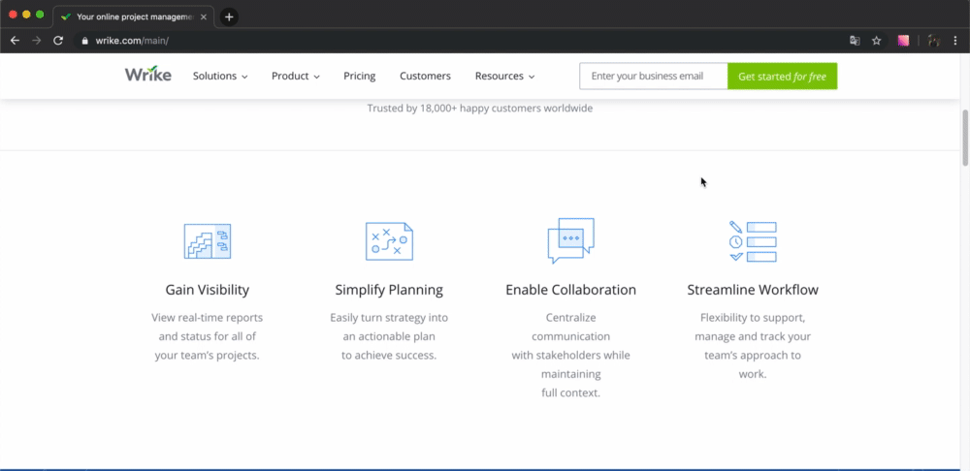
Task: Reload the page
Action: [x=58, y=41]
